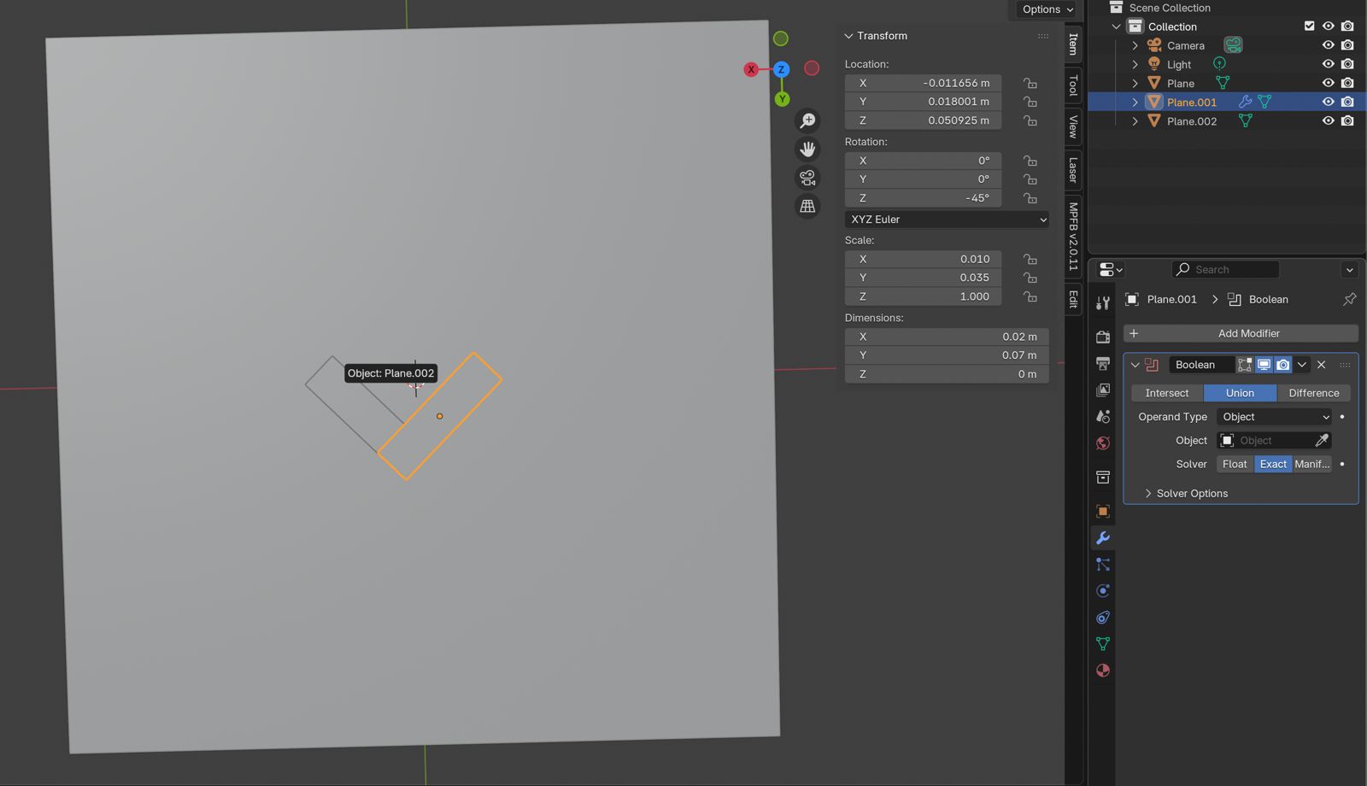Screen dimensions: 1367x786
Task: Remove the Boolean modifier with X
Action: click(x=1322, y=365)
